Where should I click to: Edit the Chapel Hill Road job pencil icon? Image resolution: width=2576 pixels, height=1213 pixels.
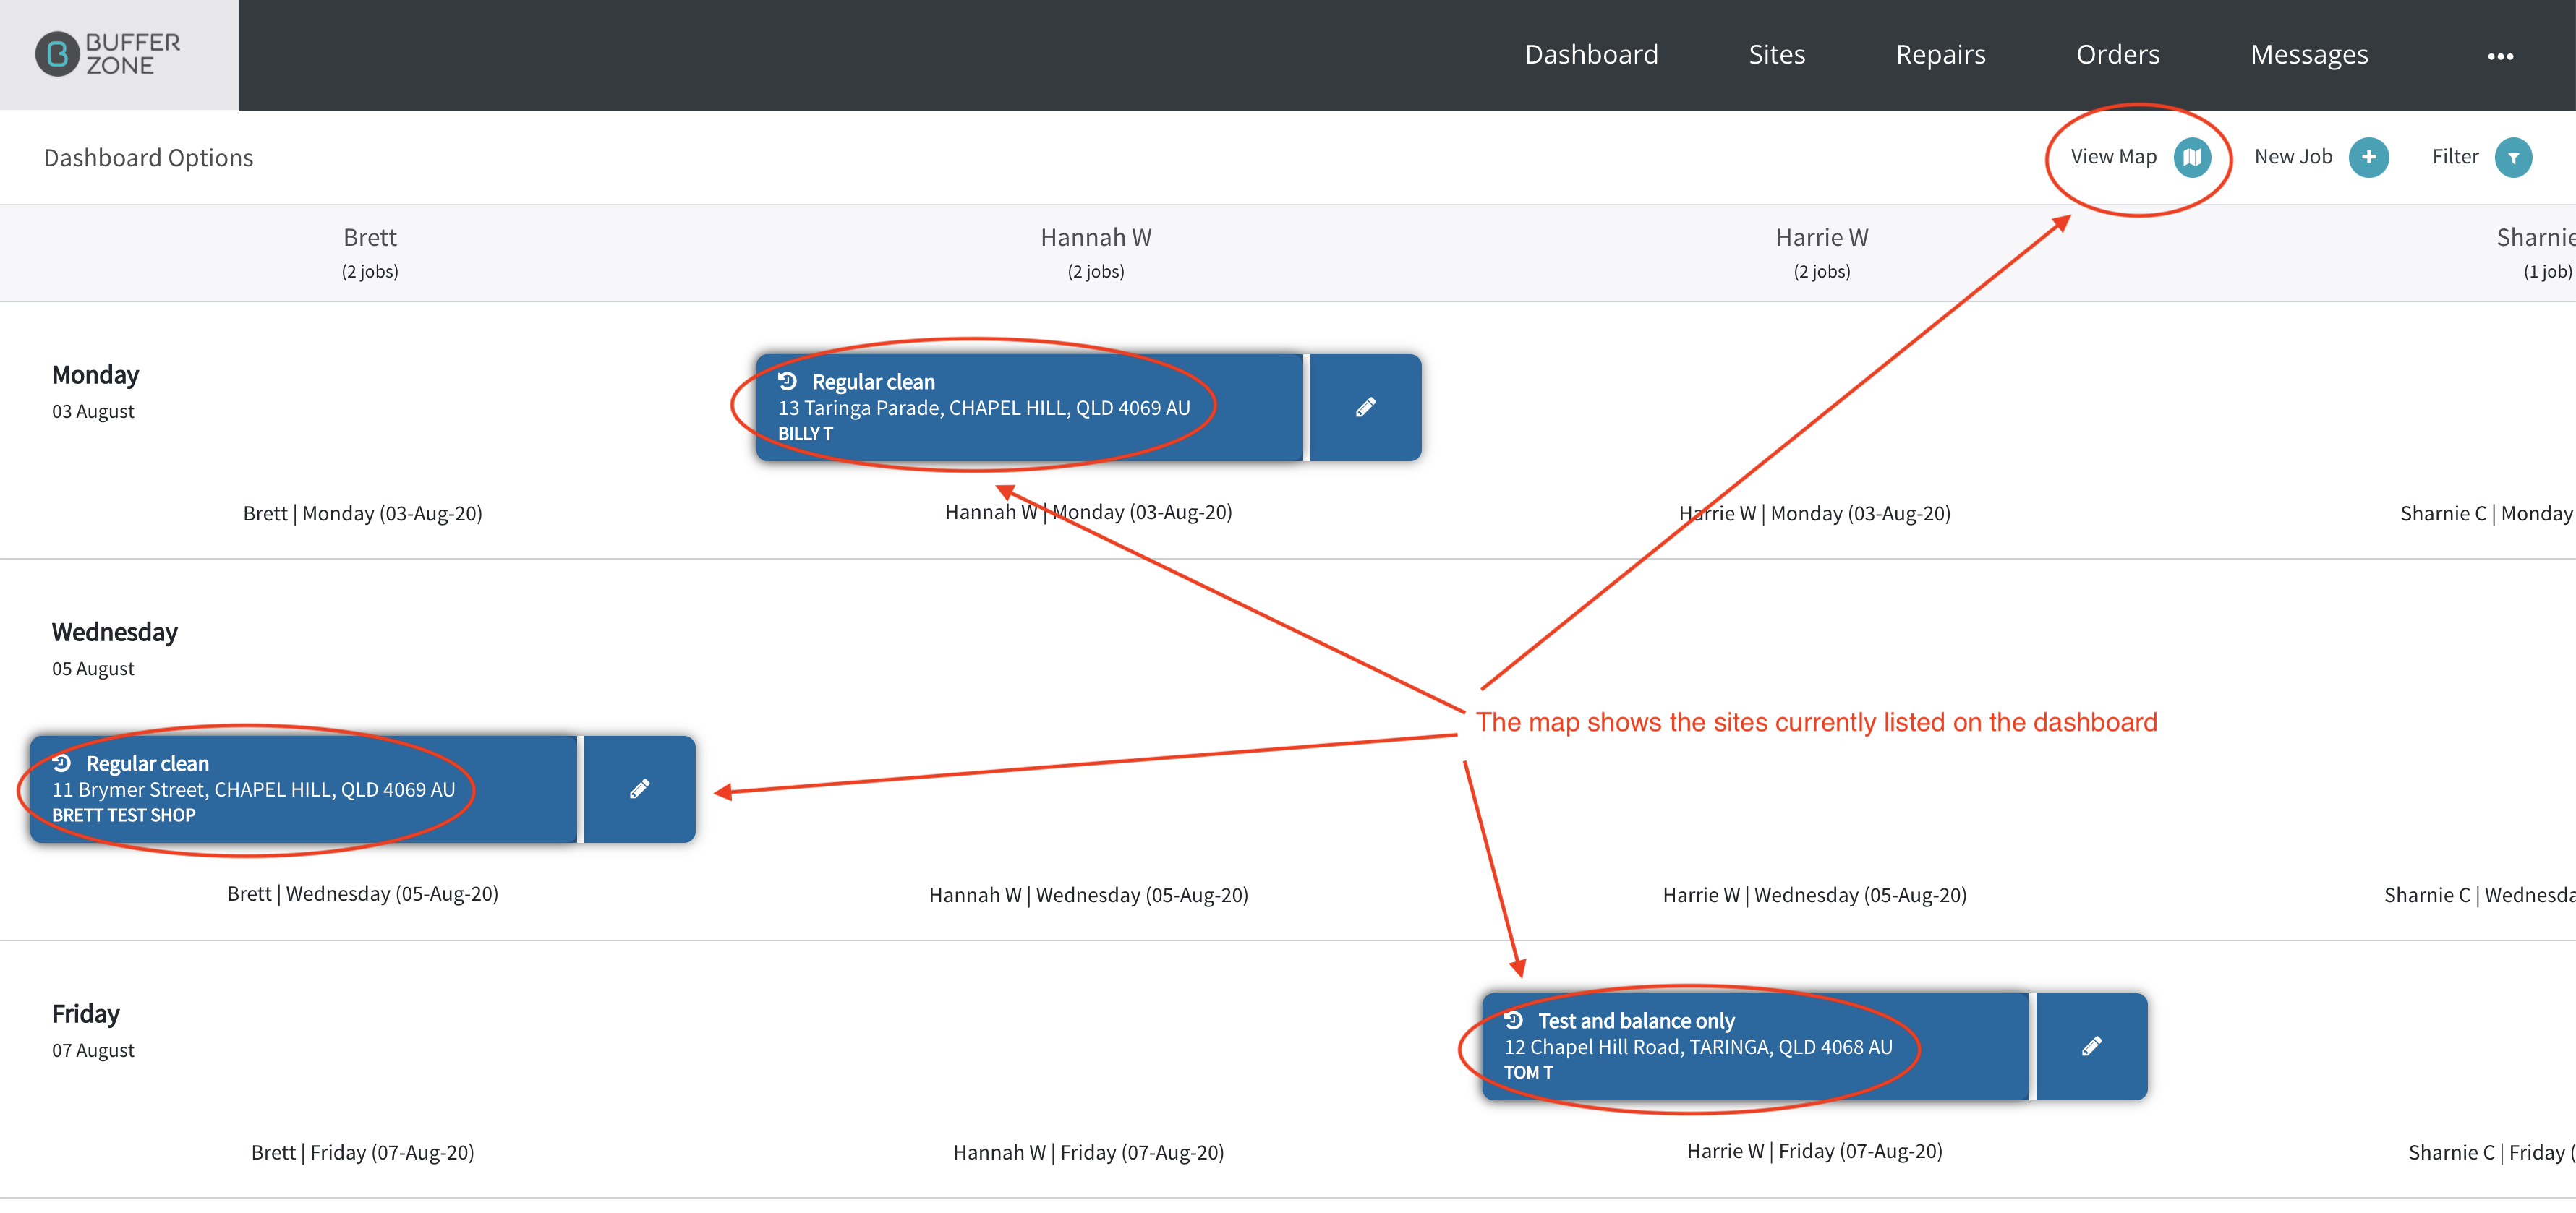coord(2091,1046)
